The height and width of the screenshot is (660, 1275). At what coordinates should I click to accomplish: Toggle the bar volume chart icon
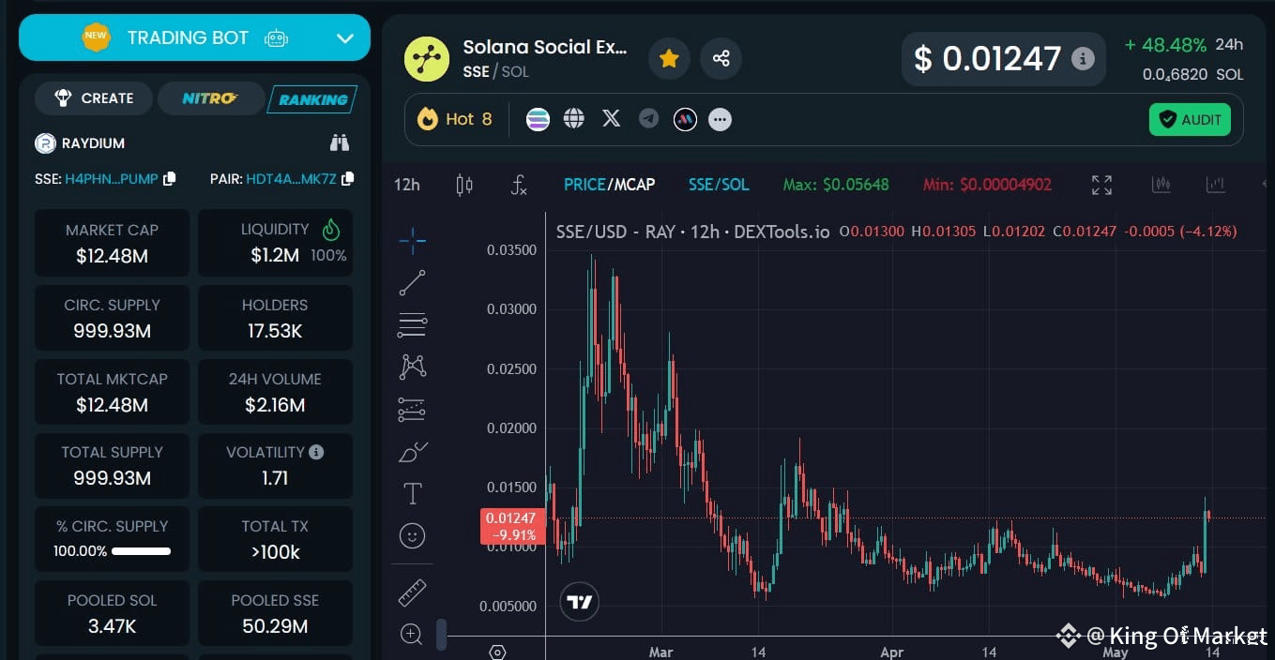pyautogui.click(x=1216, y=185)
